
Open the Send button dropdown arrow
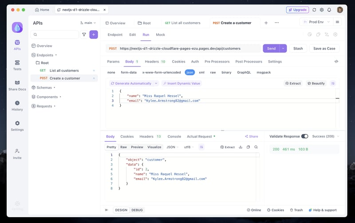(283, 48)
